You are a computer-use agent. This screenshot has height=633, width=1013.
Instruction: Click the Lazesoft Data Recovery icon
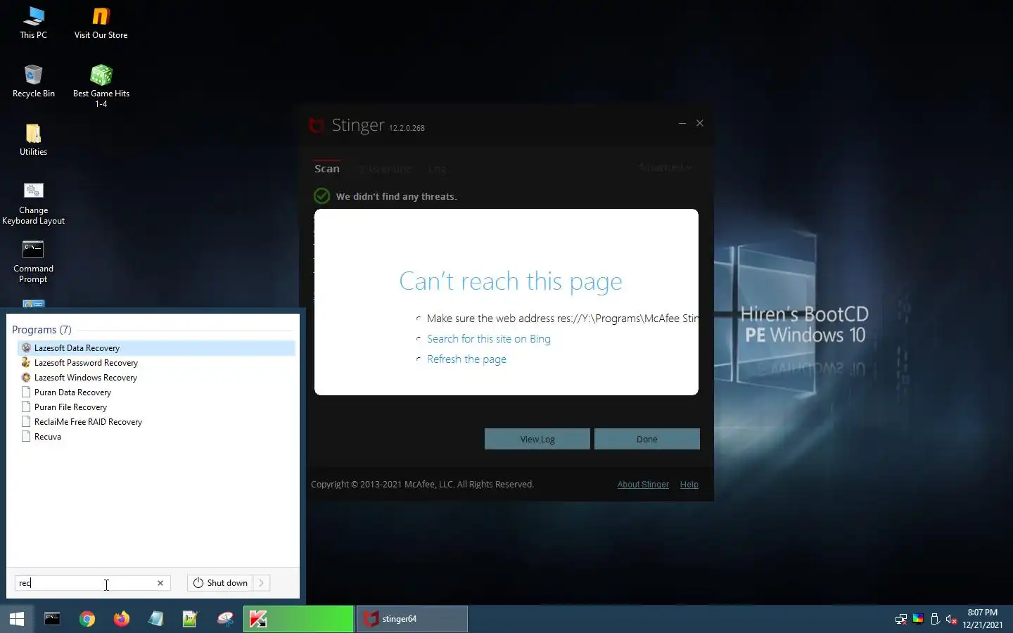26,347
